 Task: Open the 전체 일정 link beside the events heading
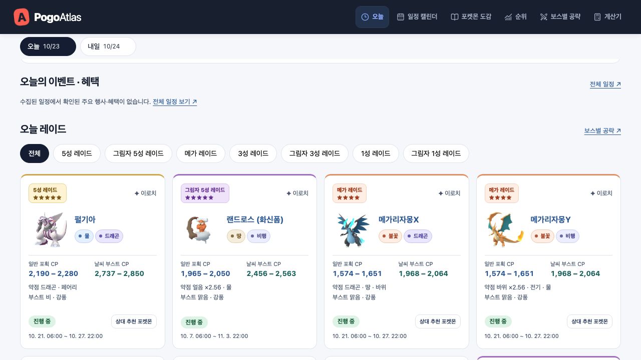[605, 84]
